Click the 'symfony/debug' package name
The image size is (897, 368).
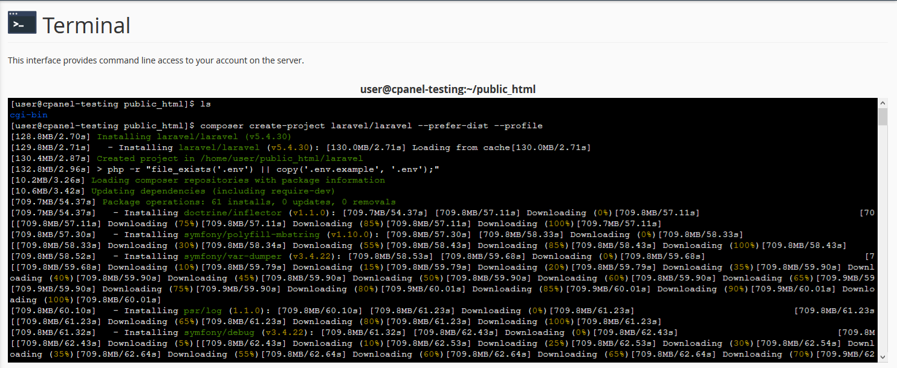pyautogui.click(x=219, y=332)
